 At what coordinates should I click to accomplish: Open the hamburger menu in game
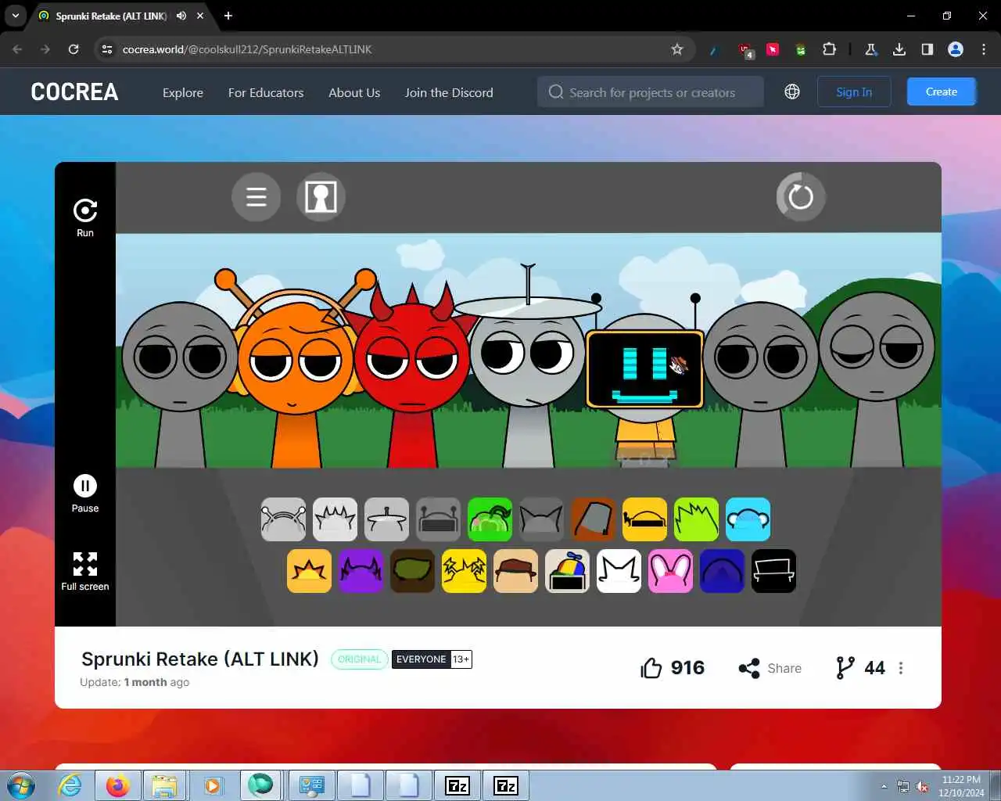pos(256,196)
